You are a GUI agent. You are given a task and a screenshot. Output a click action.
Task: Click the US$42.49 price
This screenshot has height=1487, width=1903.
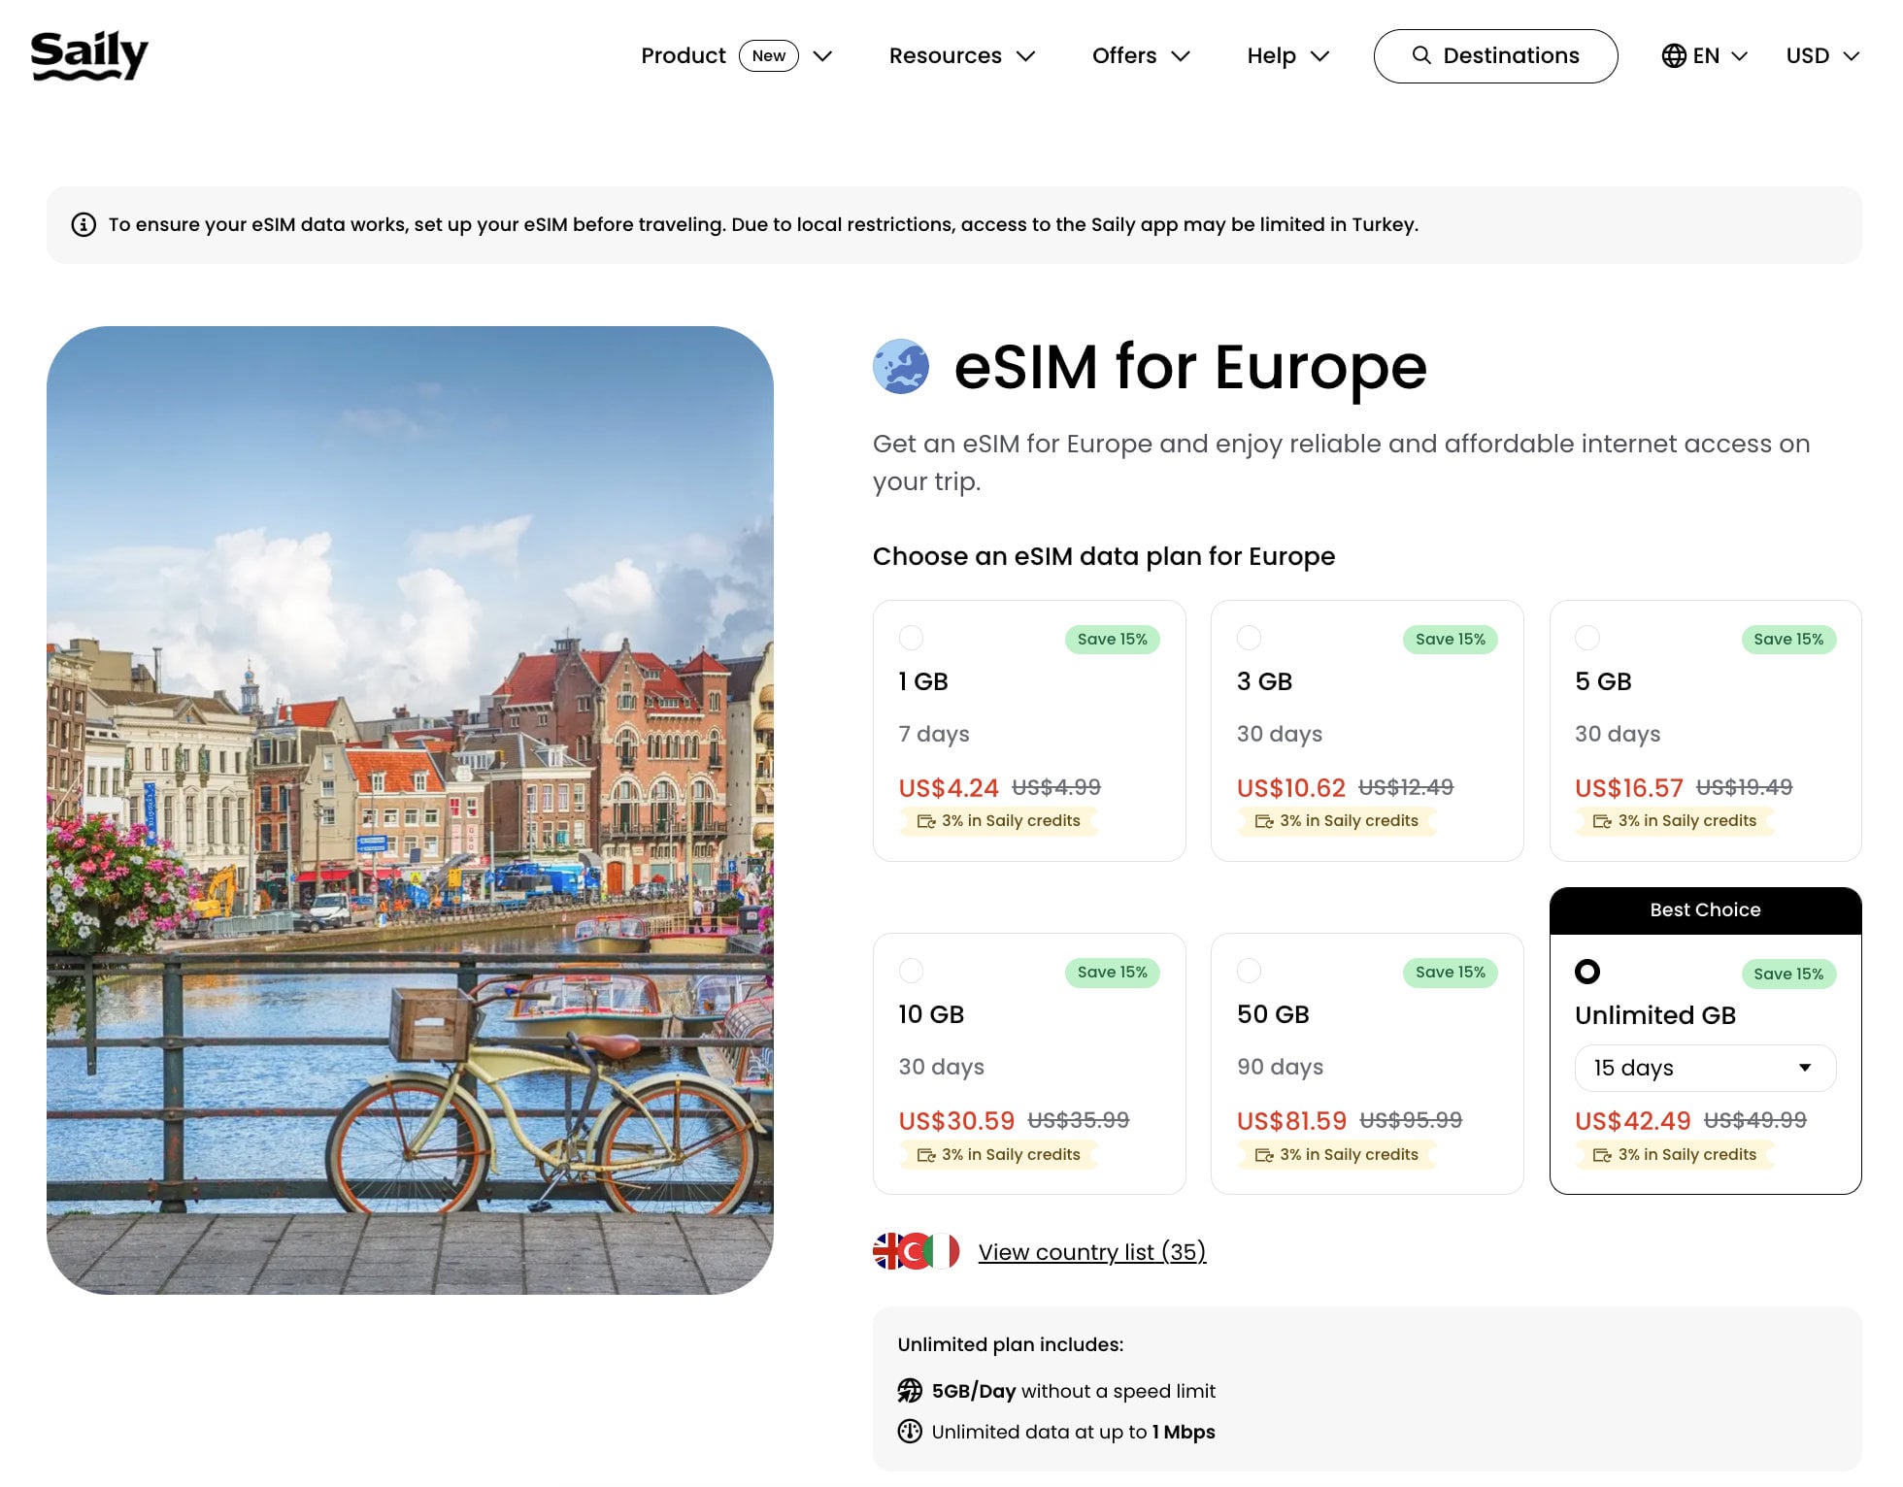click(1633, 1121)
